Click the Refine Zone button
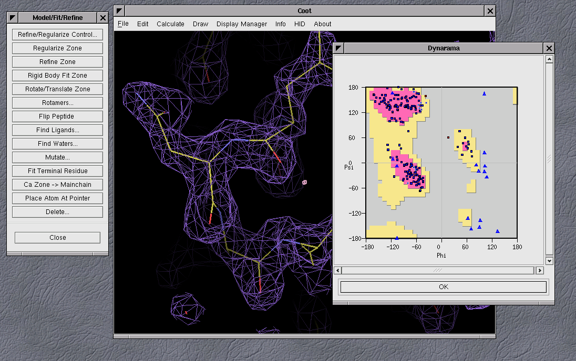The height and width of the screenshot is (361, 576). click(57, 62)
